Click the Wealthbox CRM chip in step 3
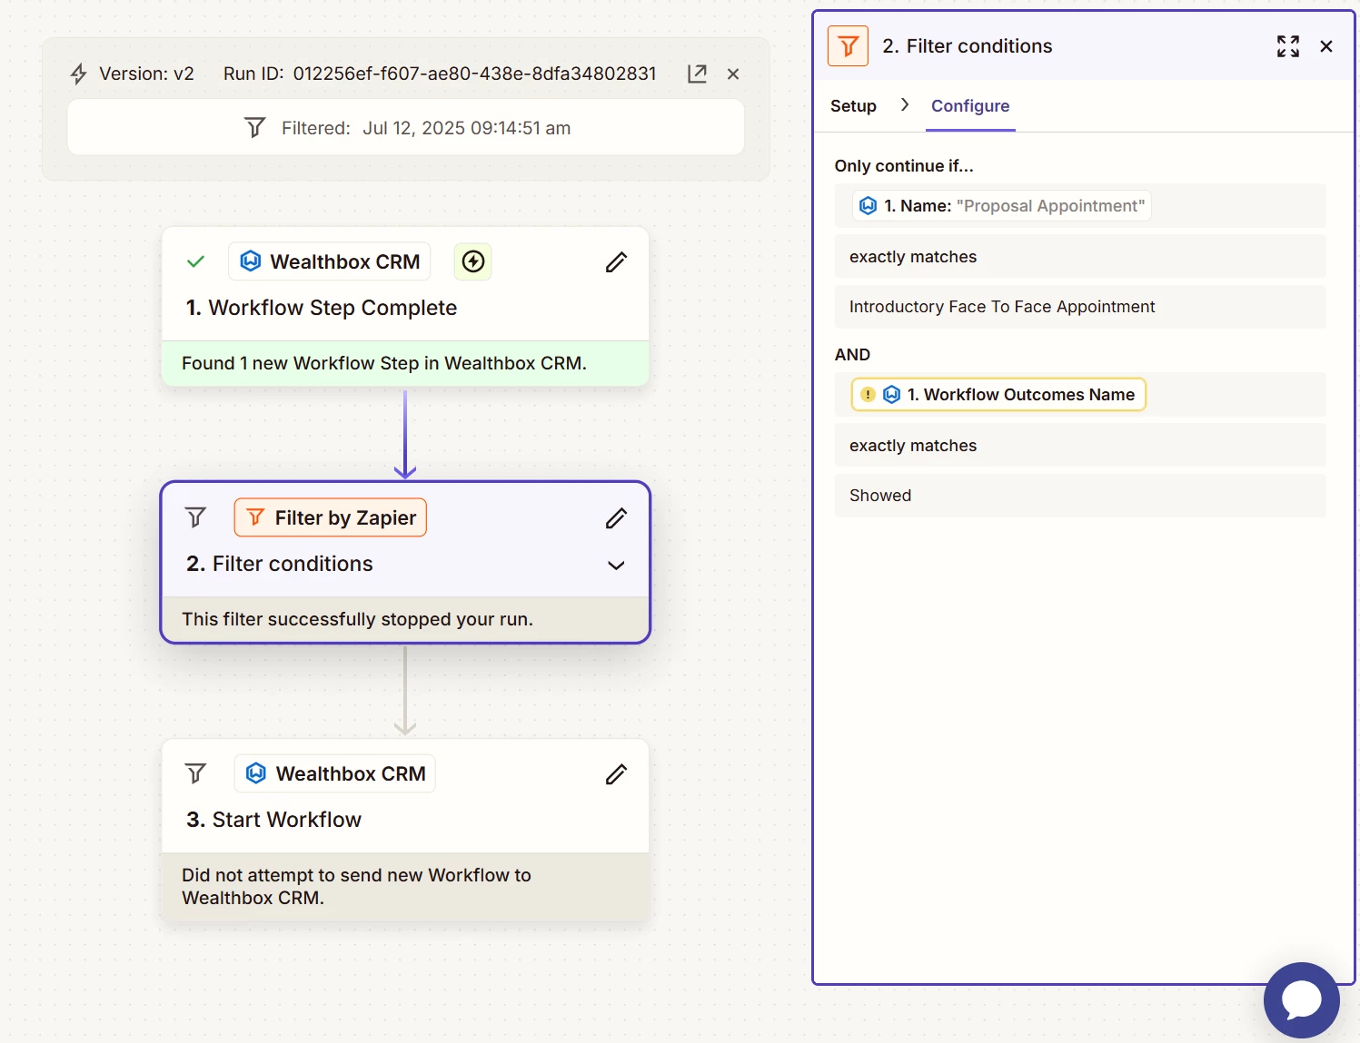 [x=334, y=773]
